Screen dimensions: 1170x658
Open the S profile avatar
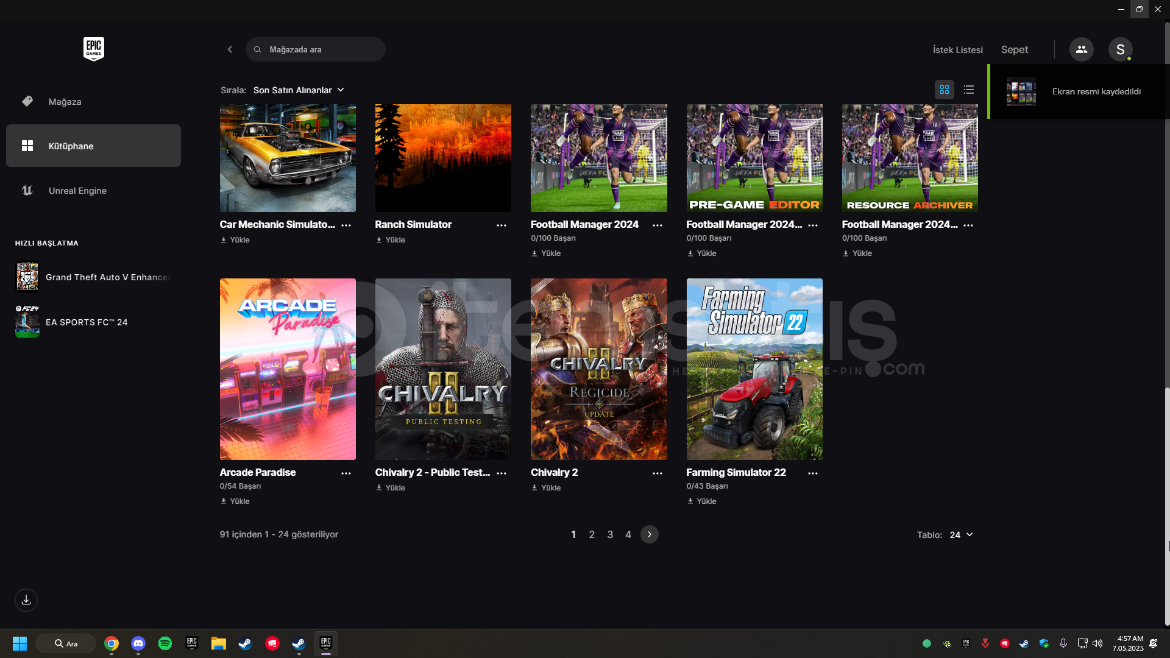(x=1120, y=49)
